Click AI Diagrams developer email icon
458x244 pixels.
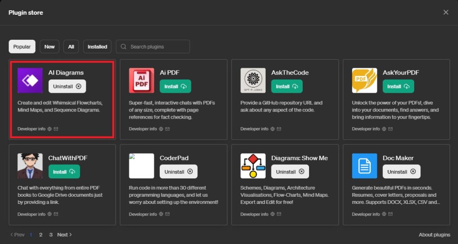pos(56,129)
